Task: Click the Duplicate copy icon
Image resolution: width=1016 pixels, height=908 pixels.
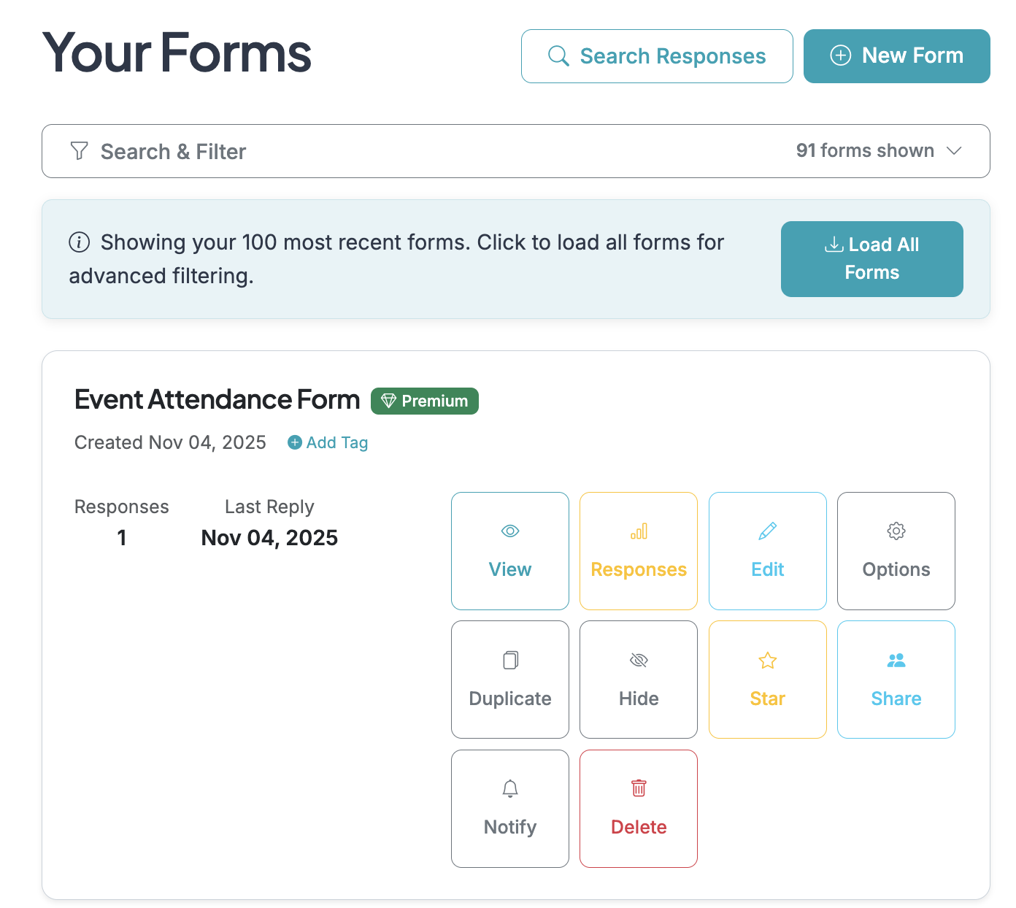Action: (x=509, y=659)
